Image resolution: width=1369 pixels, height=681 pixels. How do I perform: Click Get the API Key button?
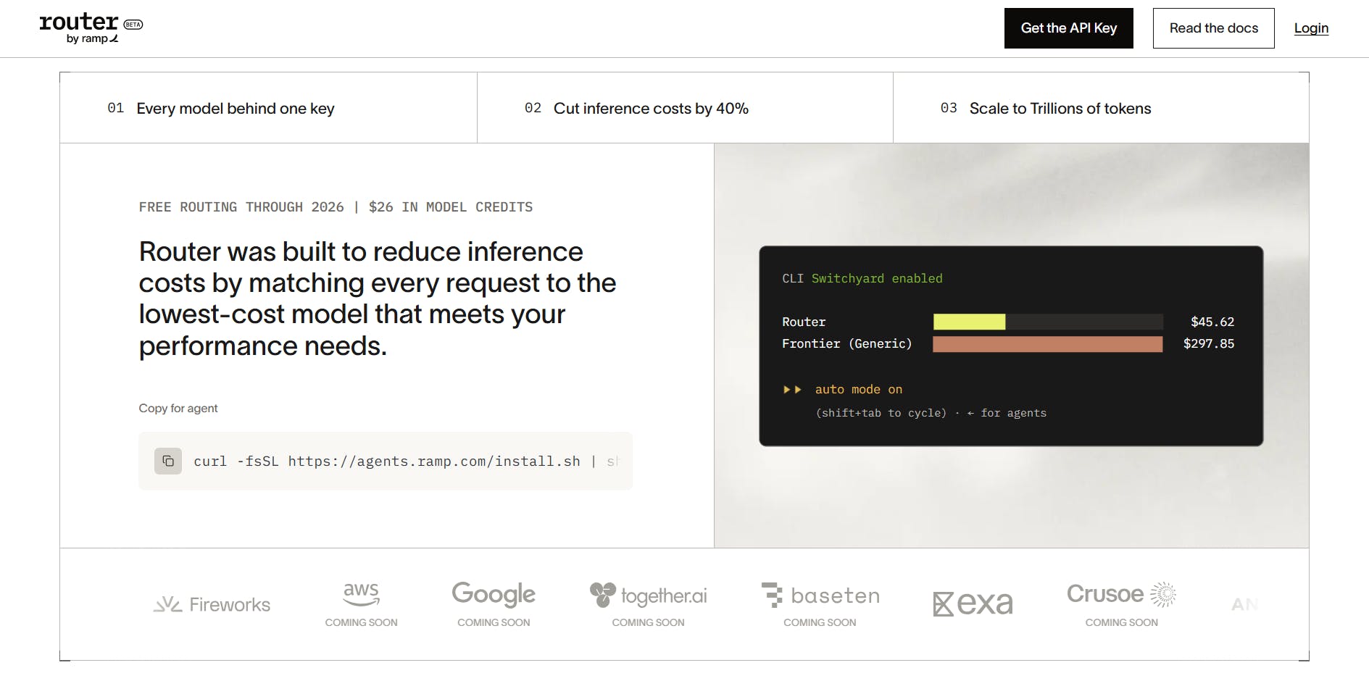click(x=1068, y=28)
